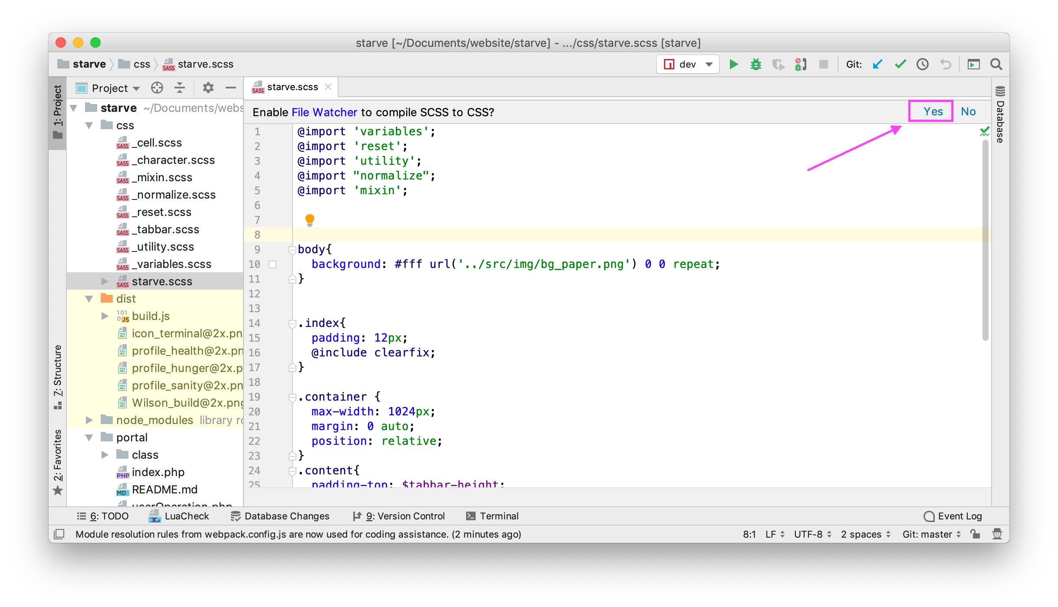
Task: Collapse the dist folder in tree
Action: click(x=89, y=299)
